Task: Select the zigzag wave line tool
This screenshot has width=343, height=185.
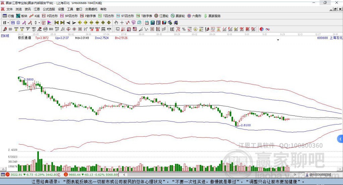Action: coord(146,29)
